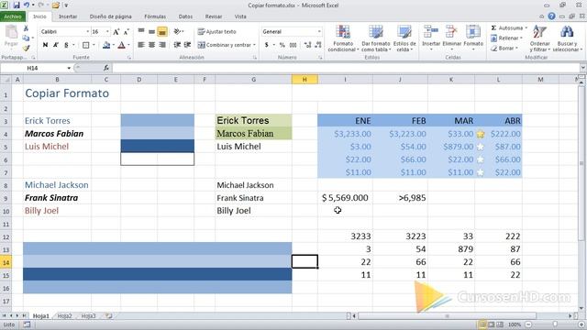Open Ordenar y filtrar menu
Screen dimensions: 587x330
[540, 38]
